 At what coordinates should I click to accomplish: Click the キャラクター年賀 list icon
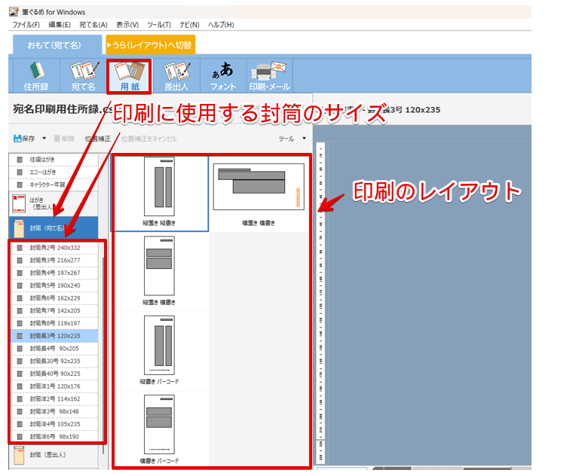click(x=20, y=185)
